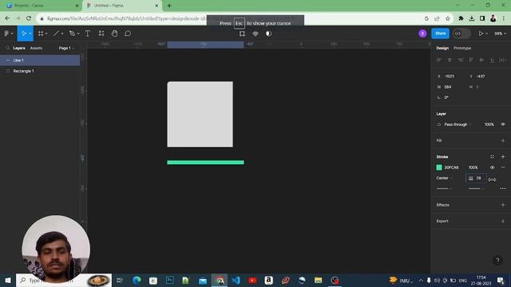This screenshot has height=287, width=511.
Task: Open the Move tools dropdown arrow
Action: pyautogui.click(x=30, y=33)
